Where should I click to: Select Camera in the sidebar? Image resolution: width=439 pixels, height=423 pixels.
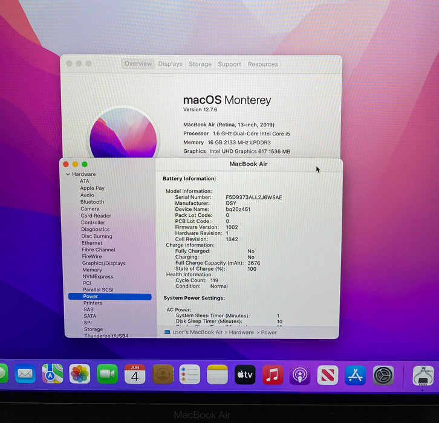click(x=90, y=208)
